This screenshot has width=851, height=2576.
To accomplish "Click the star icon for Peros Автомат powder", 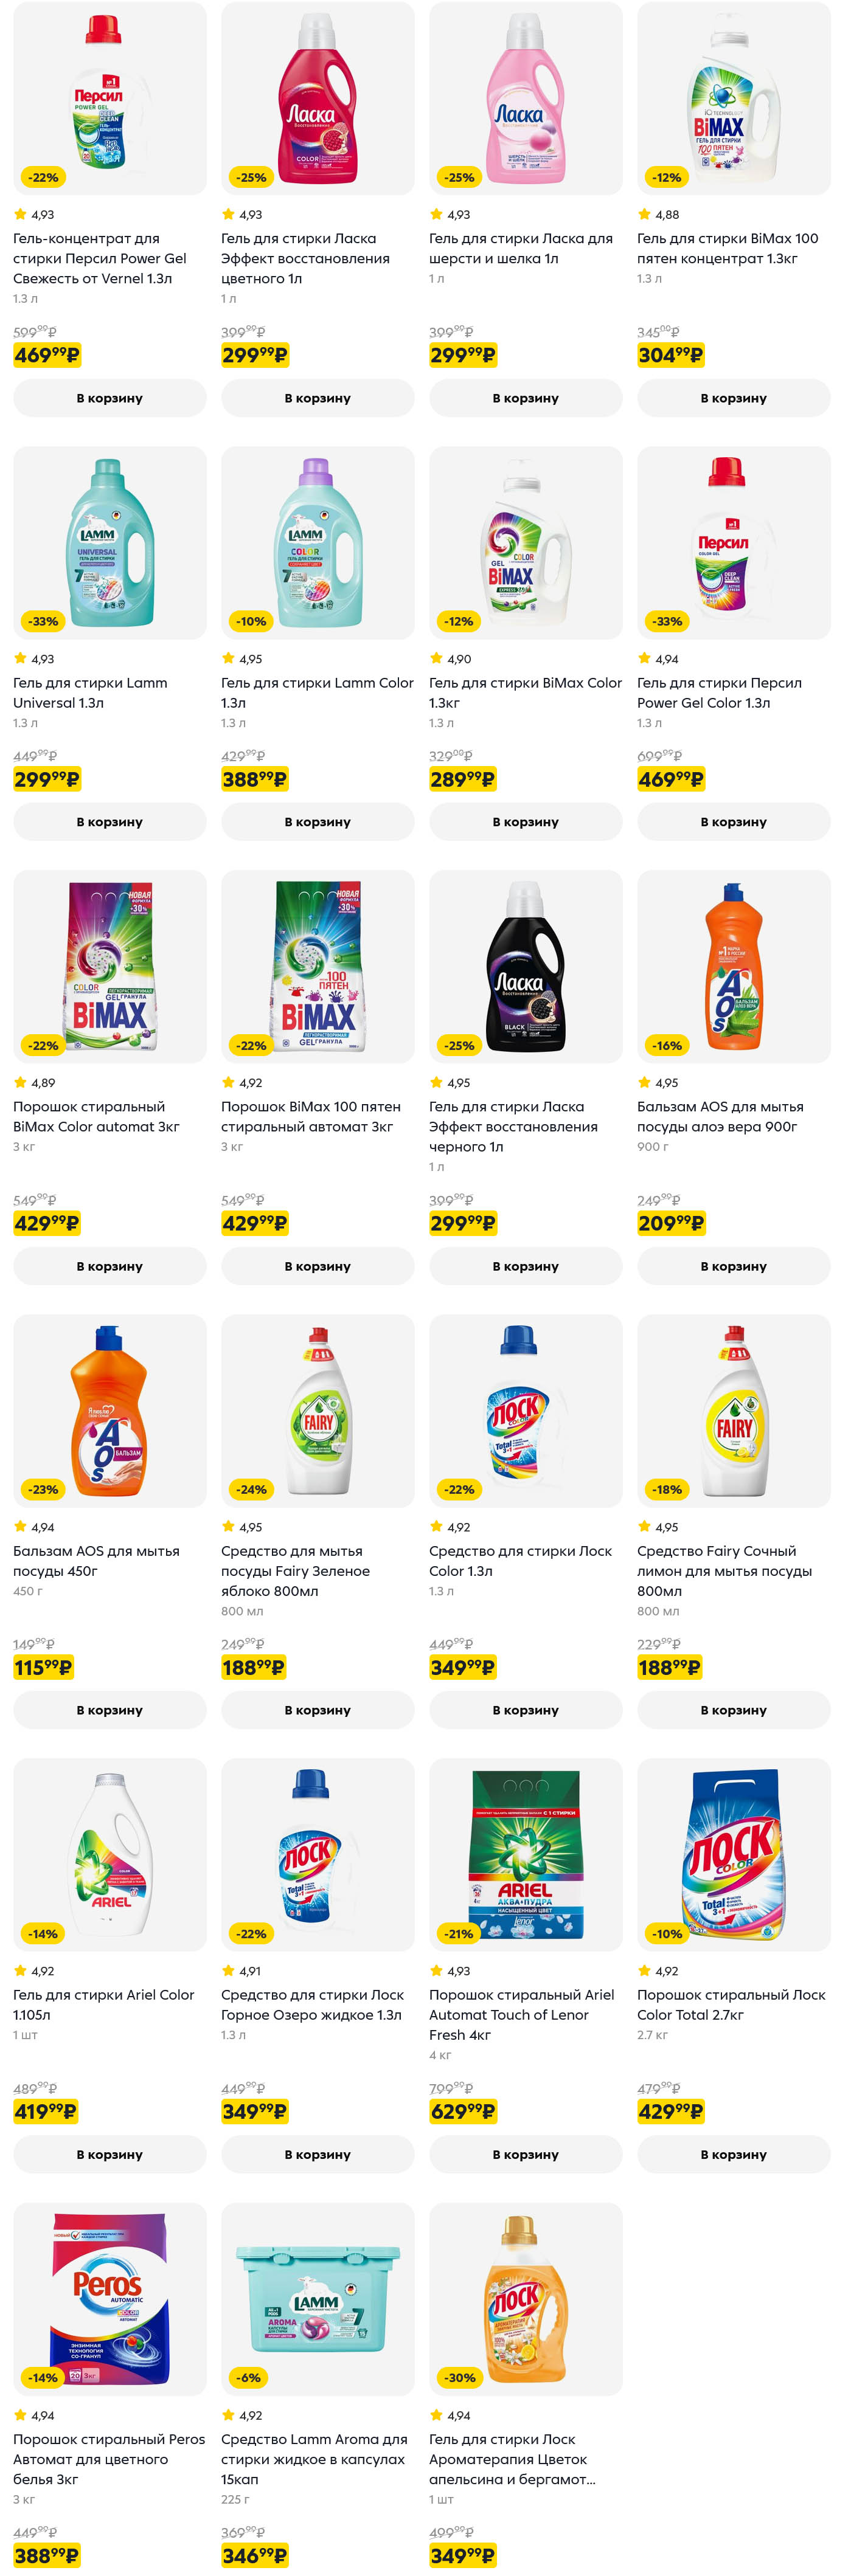I will pyautogui.click(x=20, y=2414).
